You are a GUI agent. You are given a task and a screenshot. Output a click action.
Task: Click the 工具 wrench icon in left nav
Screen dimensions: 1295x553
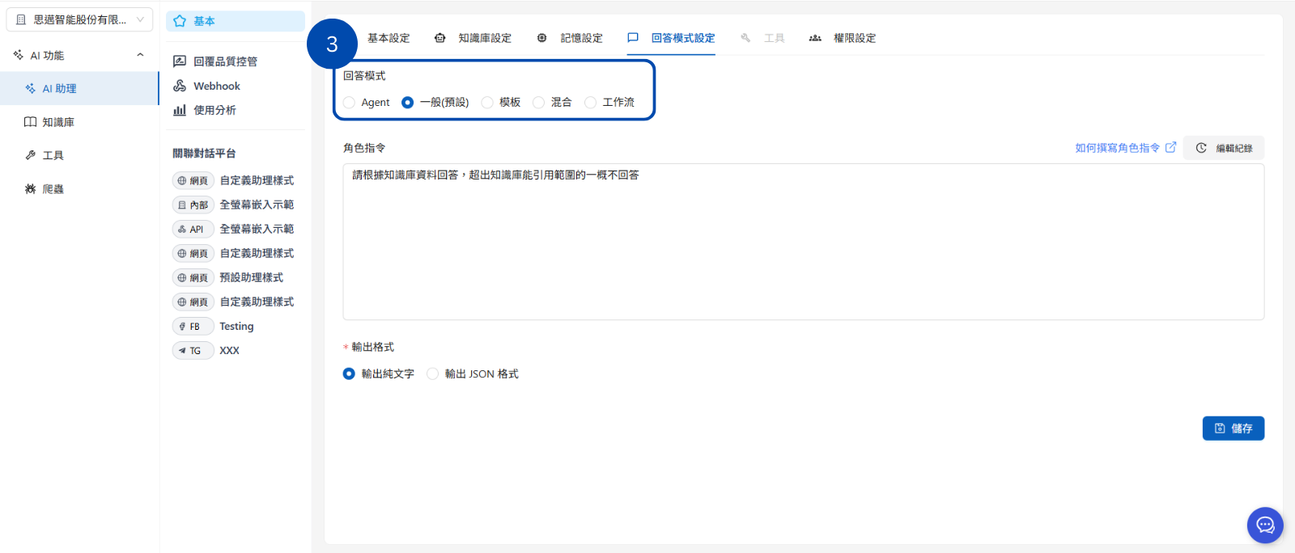click(30, 155)
